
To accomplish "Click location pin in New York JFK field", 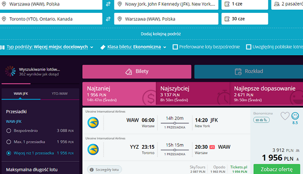I will (120, 4).
